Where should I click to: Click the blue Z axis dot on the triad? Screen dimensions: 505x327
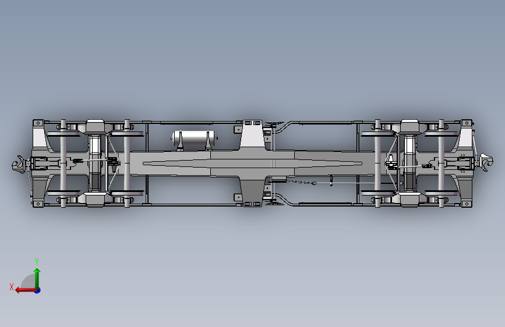coord(38,290)
